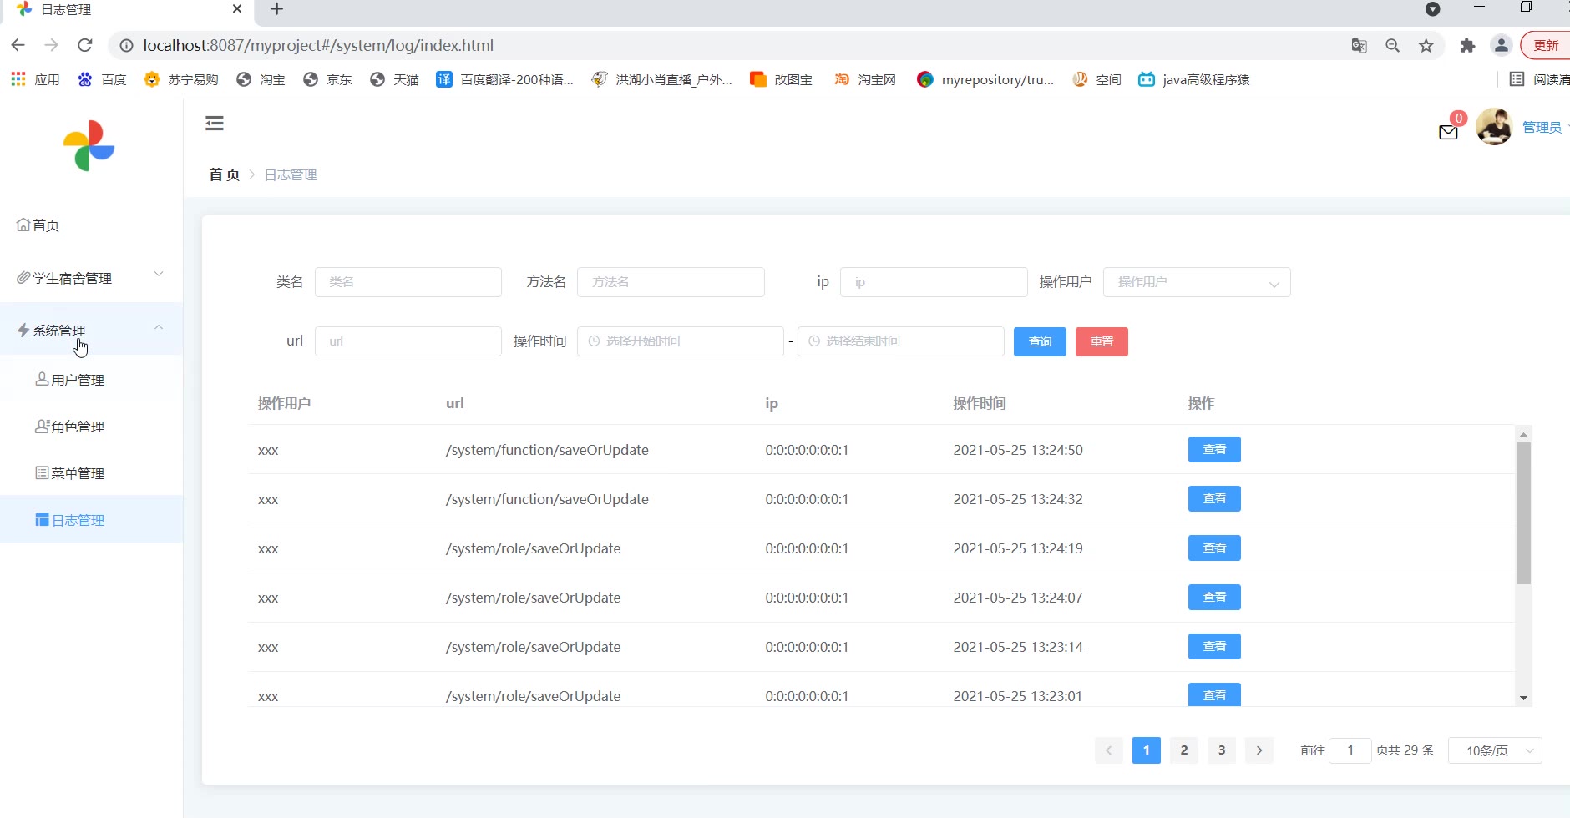Go to page 2 of the log table

click(1183, 750)
